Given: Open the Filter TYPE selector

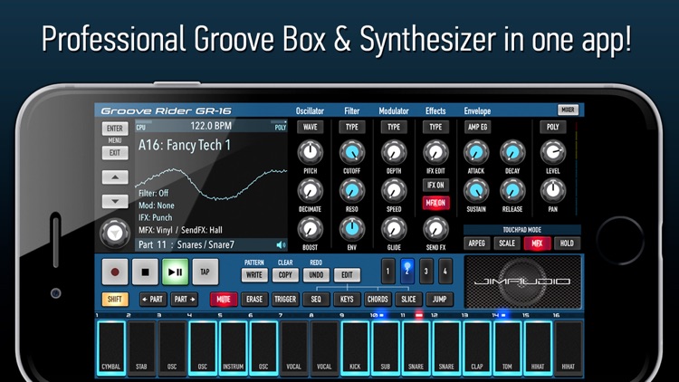Looking at the screenshot, I should click(351, 128).
